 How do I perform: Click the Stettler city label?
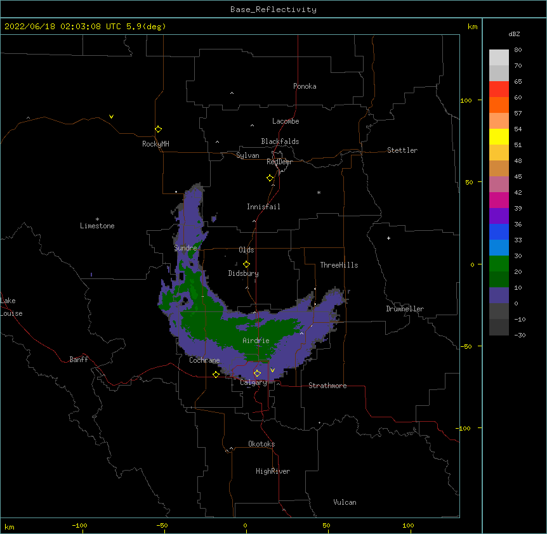[402, 150]
